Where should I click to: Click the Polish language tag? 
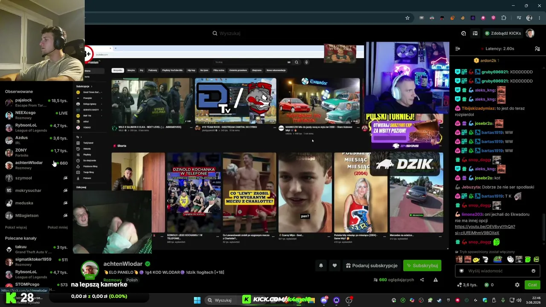[132, 280]
